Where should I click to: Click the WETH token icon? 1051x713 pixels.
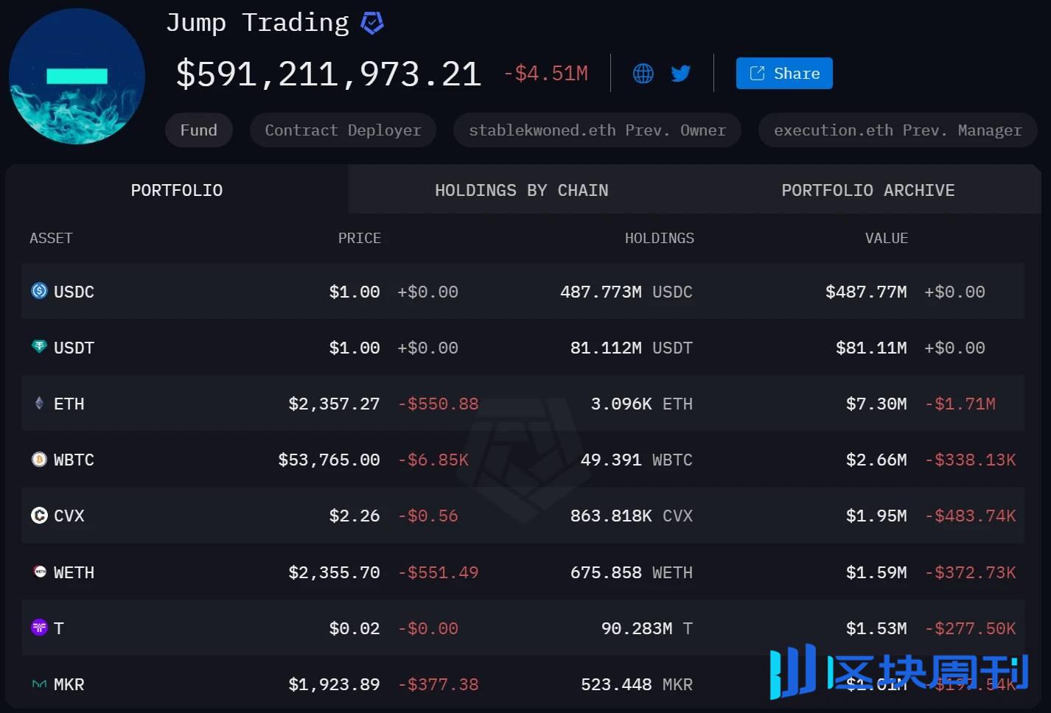[39, 572]
